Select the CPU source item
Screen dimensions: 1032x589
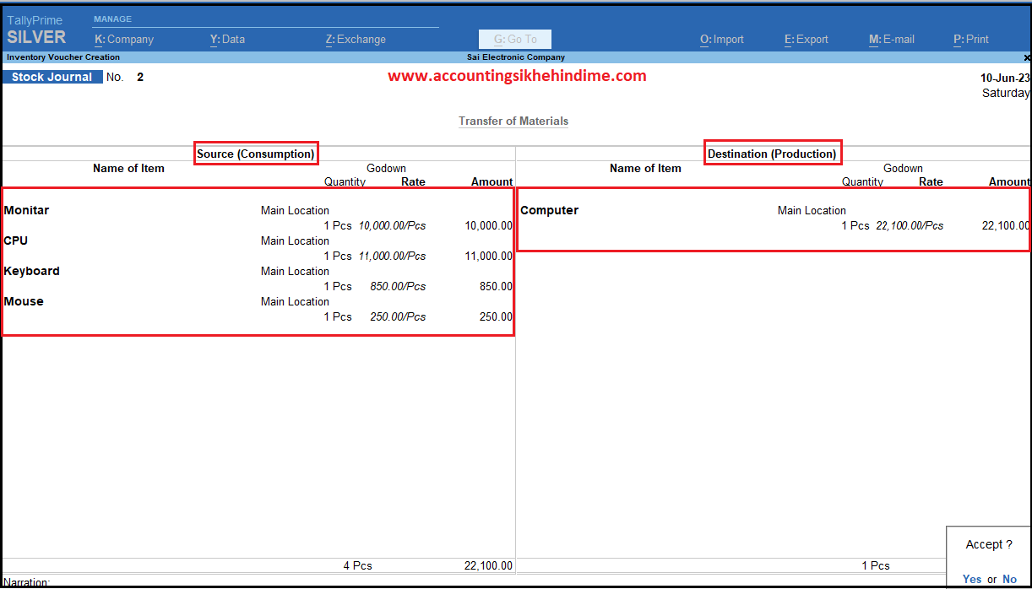[x=16, y=240]
